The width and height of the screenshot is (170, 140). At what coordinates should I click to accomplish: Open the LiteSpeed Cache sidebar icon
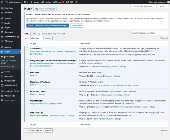(x=2, y=91)
